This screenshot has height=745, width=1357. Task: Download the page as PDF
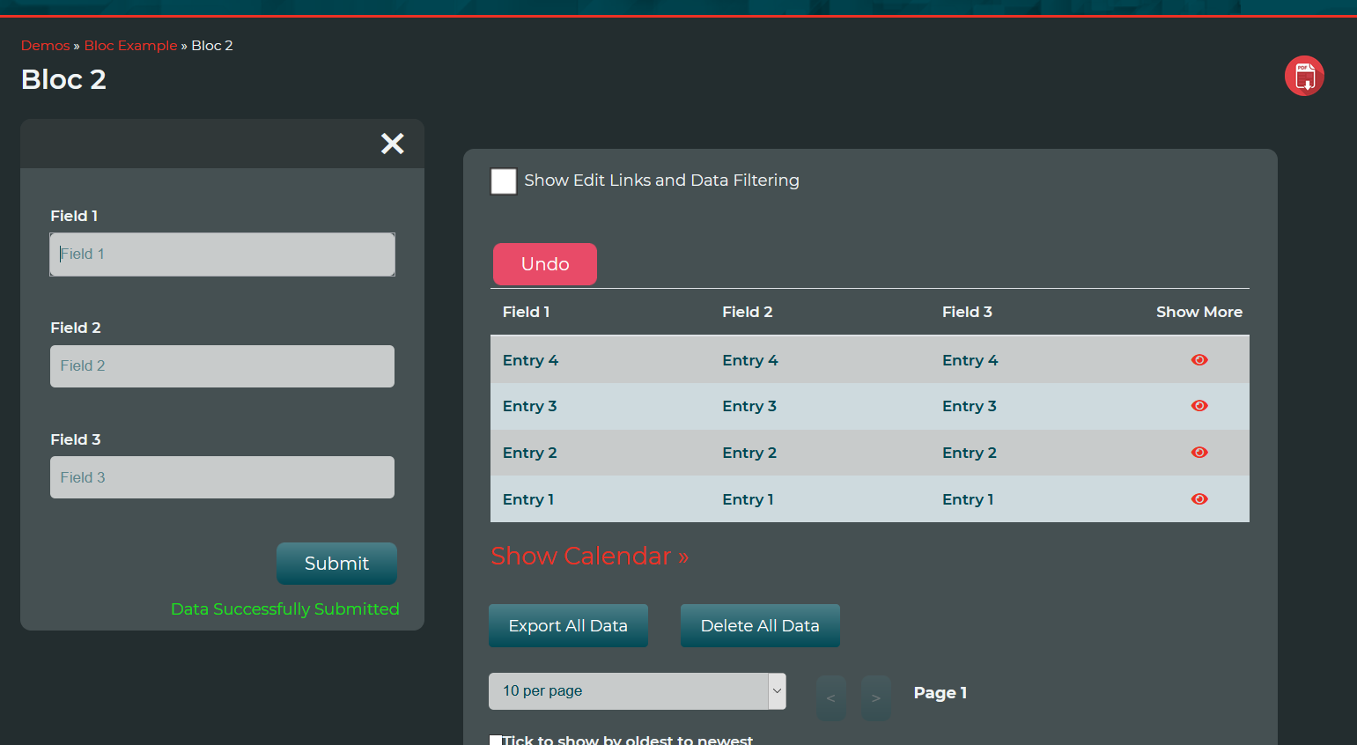[1304, 76]
